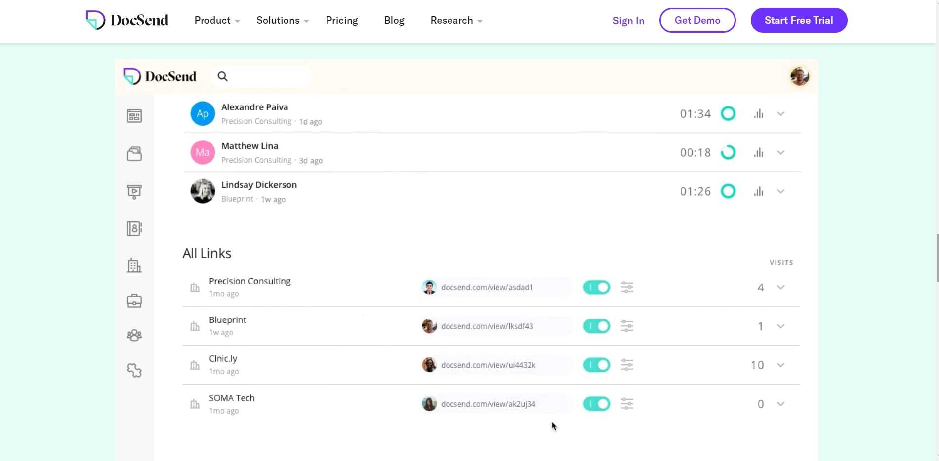Disable the Precision Consulting link toggle
939x461 pixels.
coord(596,287)
